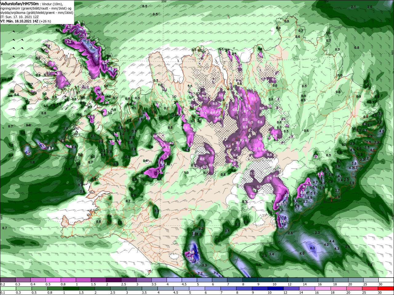Click the 0.2 label in the top legend row
The image size is (394, 295).
point(3,284)
